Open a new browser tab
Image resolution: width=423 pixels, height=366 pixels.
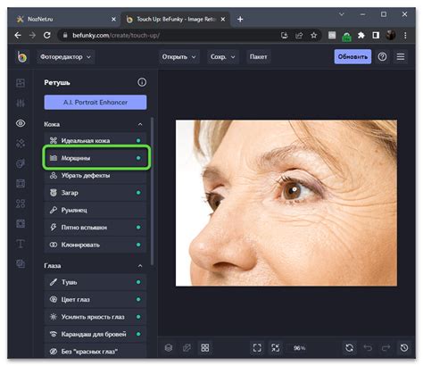click(x=240, y=19)
